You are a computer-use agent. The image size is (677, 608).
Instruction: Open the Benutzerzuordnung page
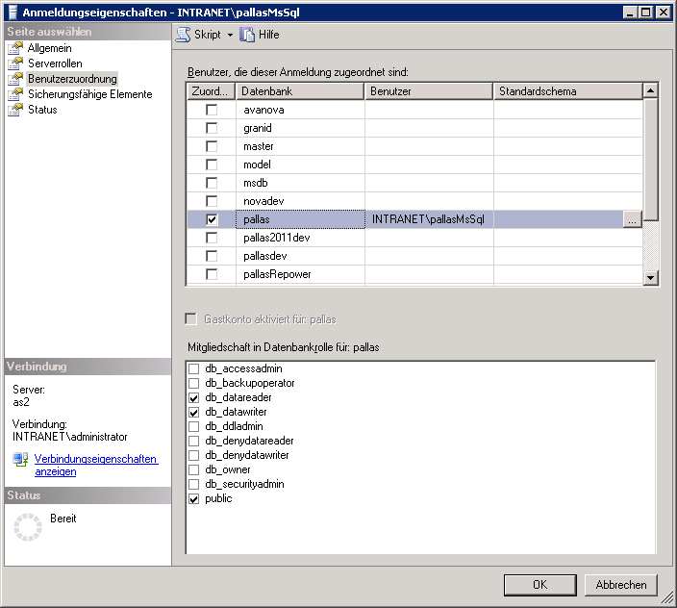pos(72,79)
